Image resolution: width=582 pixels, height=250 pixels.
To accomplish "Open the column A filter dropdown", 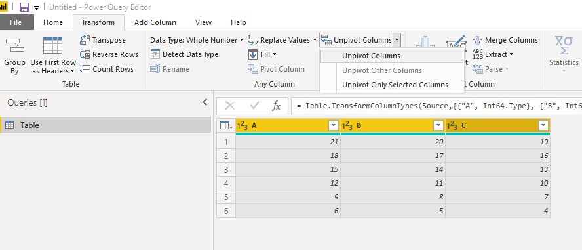I will click(x=334, y=126).
